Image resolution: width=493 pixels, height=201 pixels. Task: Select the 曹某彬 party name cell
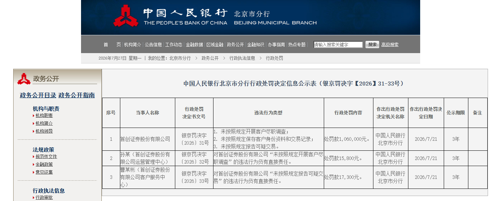pyautogui.click(x=147, y=177)
